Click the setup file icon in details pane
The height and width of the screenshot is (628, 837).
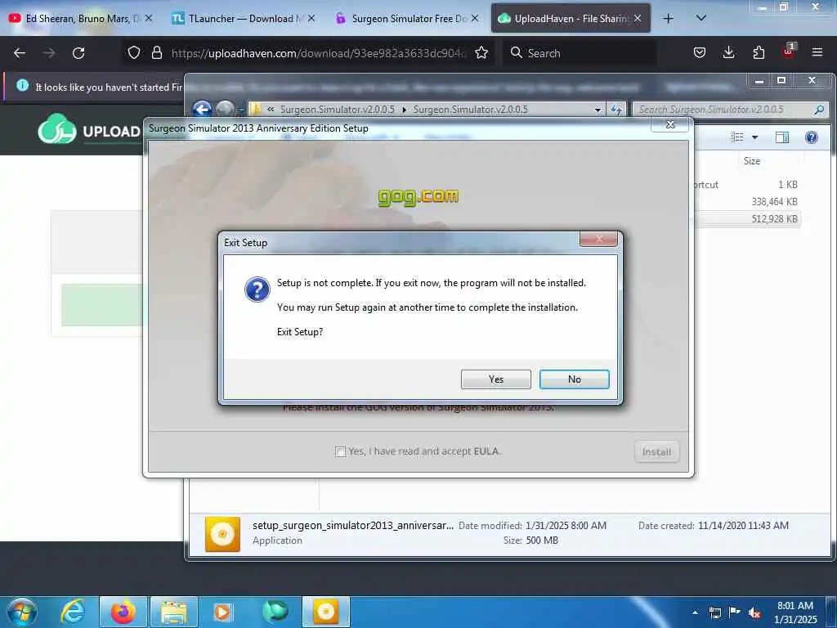tap(222, 534)
